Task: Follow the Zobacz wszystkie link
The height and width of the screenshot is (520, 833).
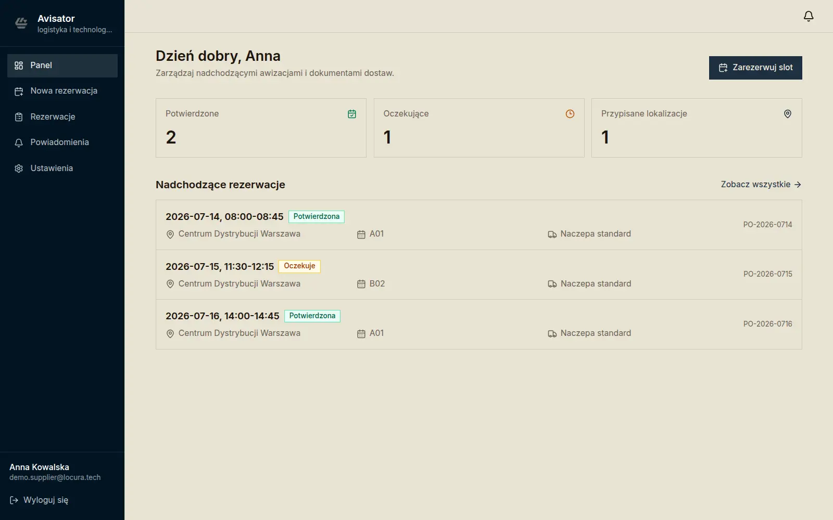Action: 761,185
